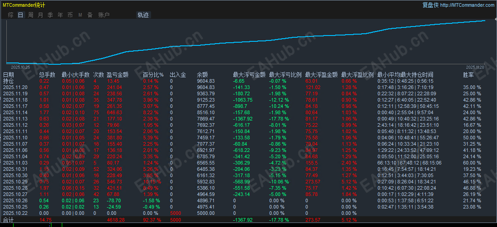Click the chart start date 2025.10.25

click(20, 67)
